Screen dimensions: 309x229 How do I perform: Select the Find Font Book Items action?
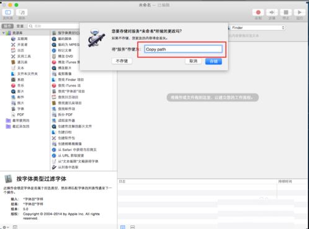click(71, 91)
